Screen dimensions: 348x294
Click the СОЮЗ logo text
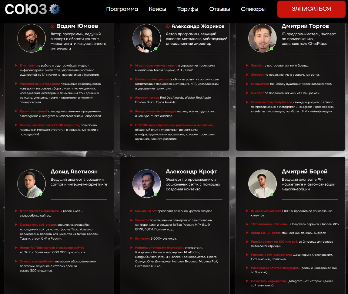tap(26, 9)
